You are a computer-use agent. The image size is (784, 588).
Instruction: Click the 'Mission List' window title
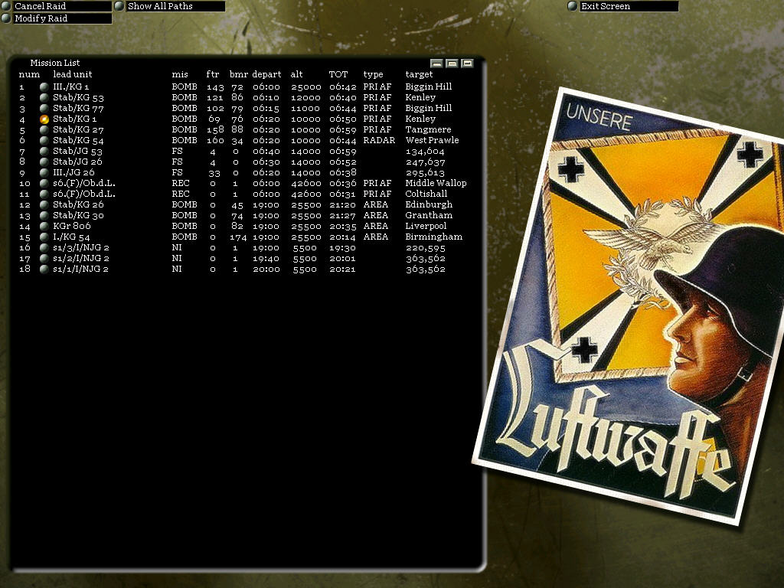55,63
